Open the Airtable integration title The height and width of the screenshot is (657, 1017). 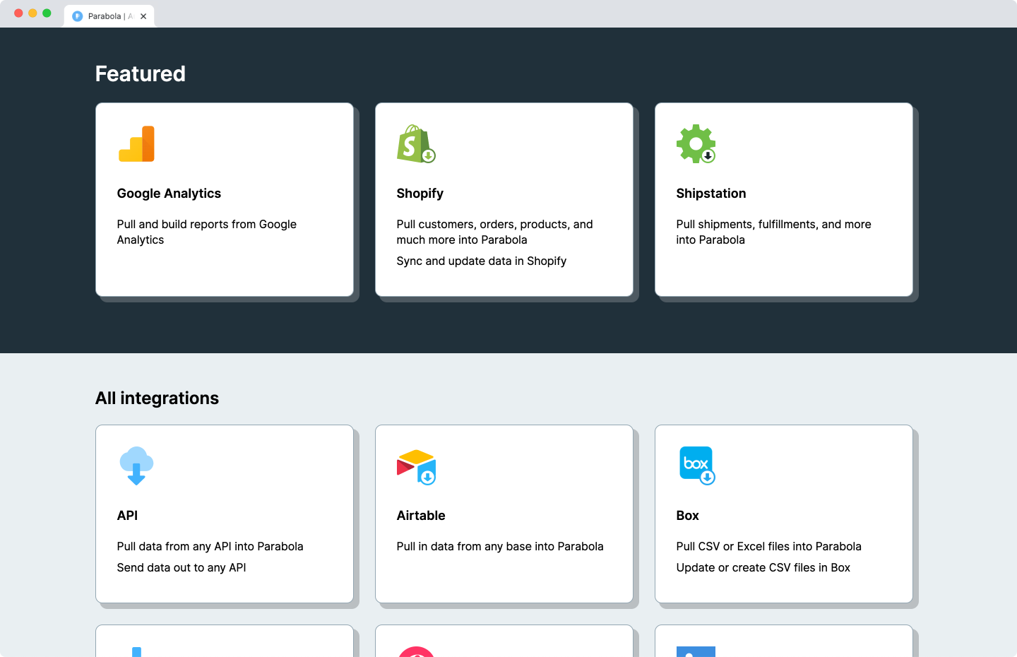(x=421, y=516)
